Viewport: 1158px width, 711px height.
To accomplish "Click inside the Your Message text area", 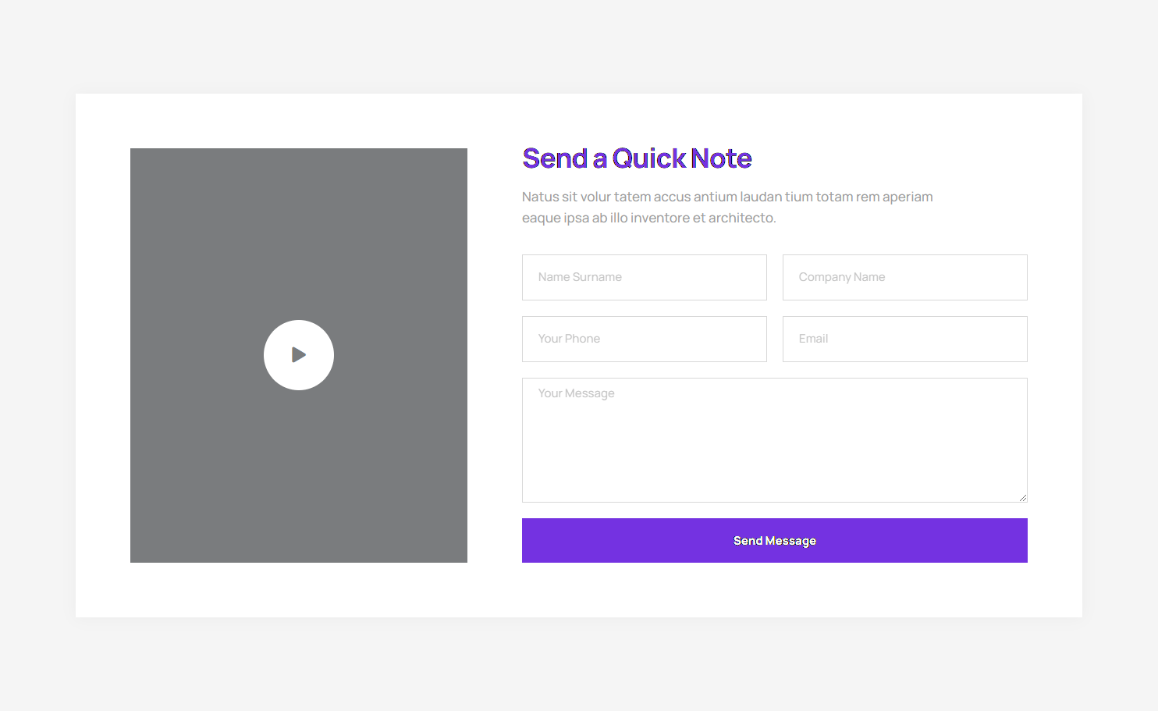I will tap(775, 440).
